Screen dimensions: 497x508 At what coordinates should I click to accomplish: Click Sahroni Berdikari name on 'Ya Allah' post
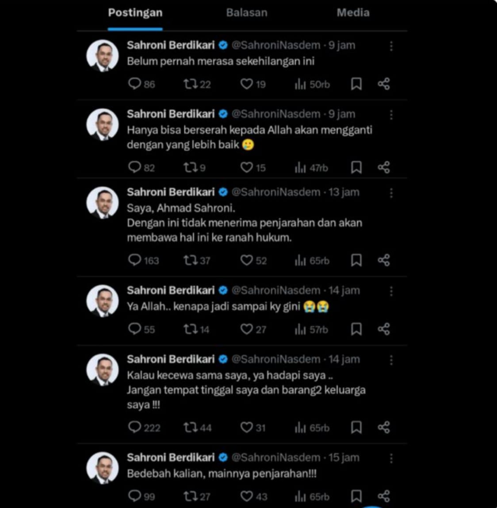(x=171, y=290)
